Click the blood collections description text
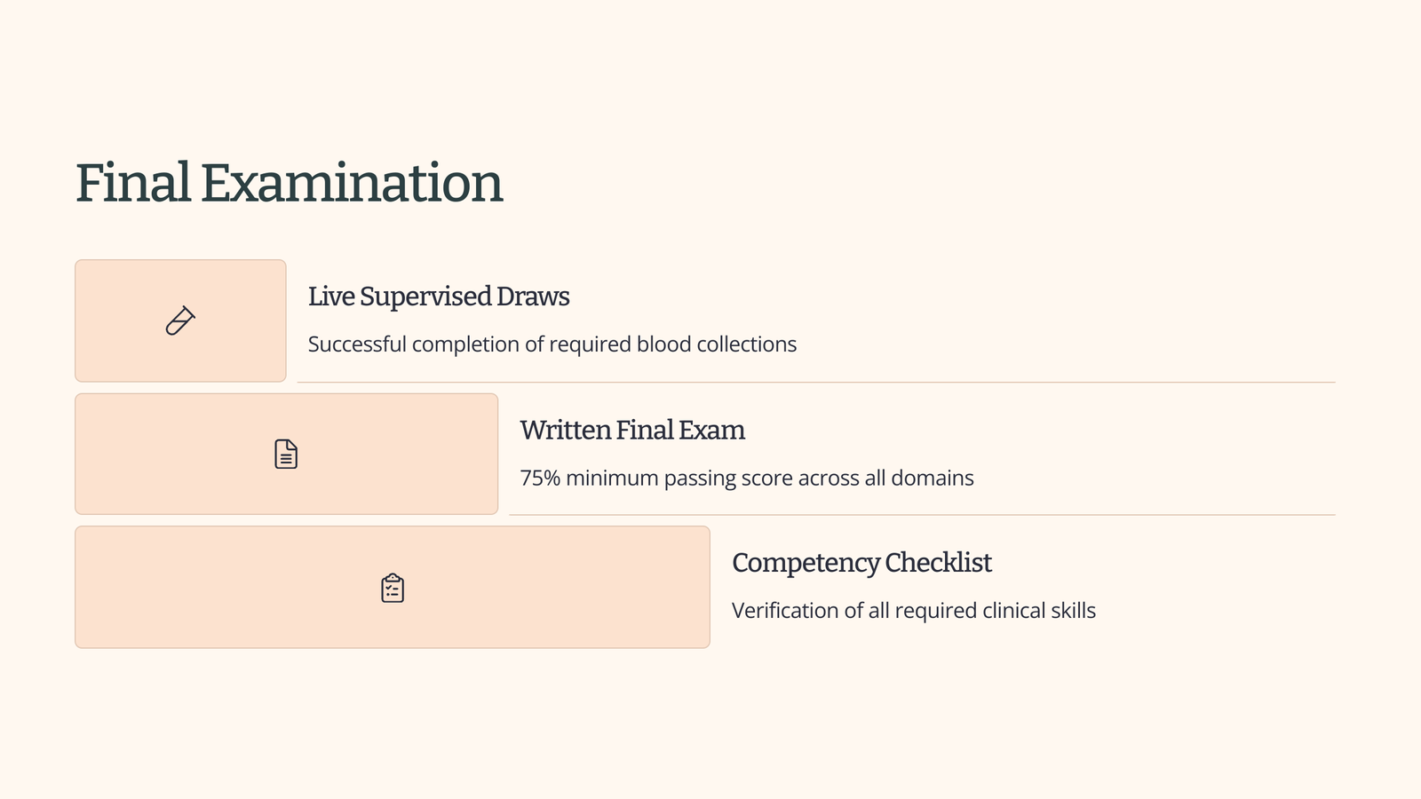The image size is (1421, 799). coord(552,344)
